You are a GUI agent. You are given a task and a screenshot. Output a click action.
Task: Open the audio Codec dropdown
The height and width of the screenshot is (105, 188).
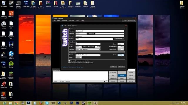click(x=121, y=55)
